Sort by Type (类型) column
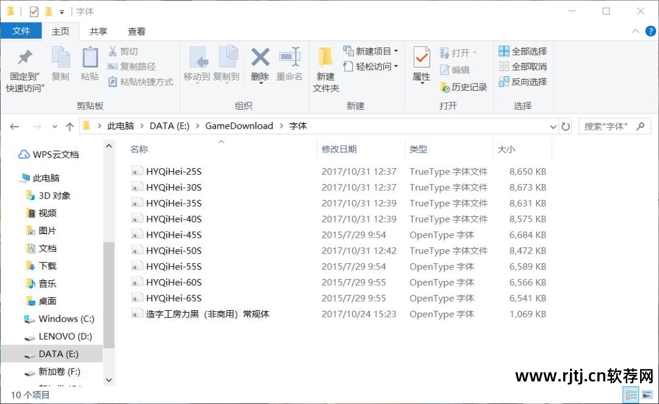Viewport: 659px width, 404px height. click(418, 149)
